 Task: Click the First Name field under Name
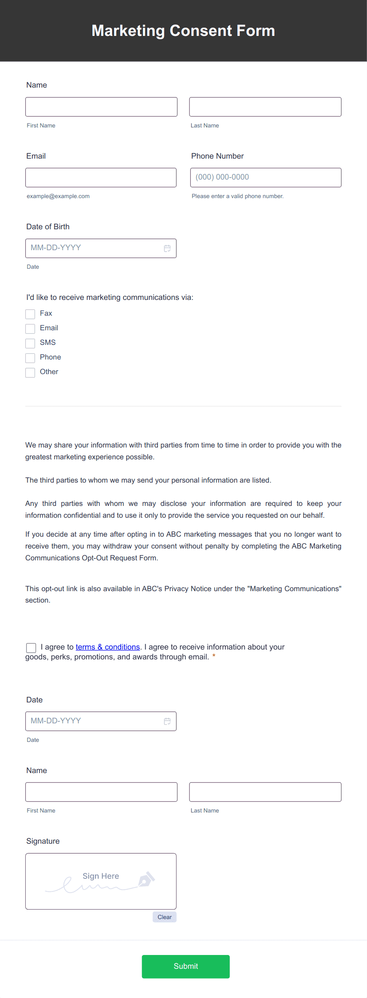(x=101, y=107)
